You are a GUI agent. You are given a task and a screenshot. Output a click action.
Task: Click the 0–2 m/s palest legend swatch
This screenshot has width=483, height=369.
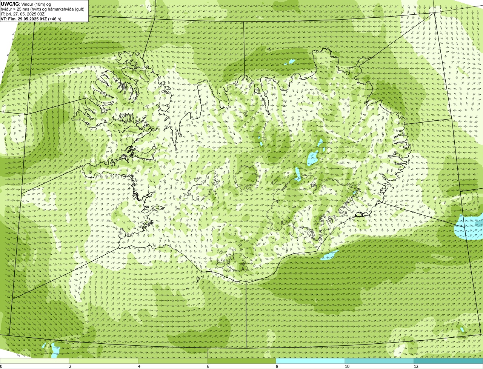(35, 361)
